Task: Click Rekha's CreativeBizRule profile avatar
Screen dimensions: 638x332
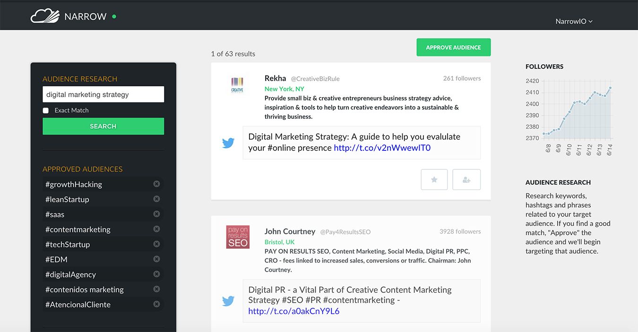Action: click(x=237, y=85)
